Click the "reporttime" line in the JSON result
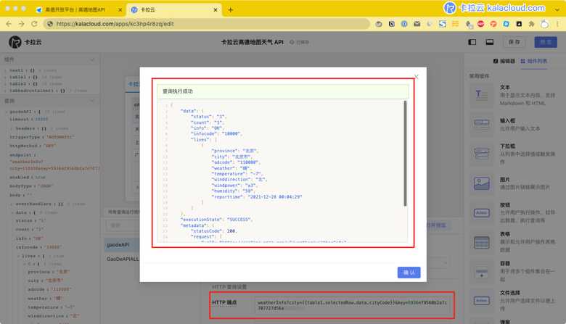 (x=256, y=196)
